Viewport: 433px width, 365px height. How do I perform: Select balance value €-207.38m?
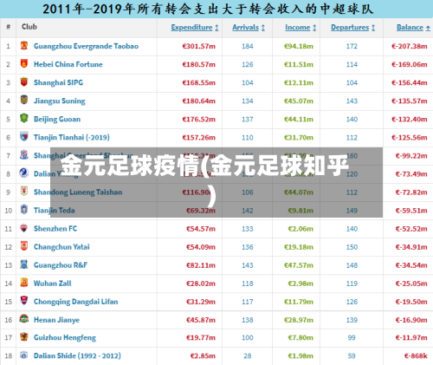click(410, 46)
